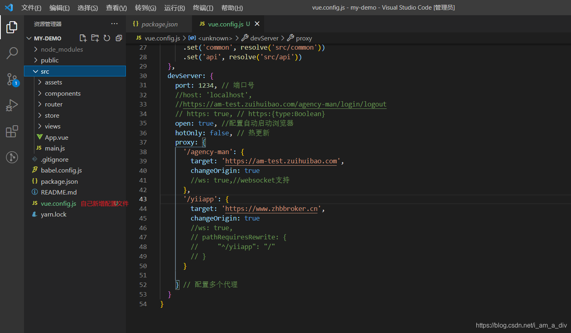571x333 pixels.
Task: Open the Source Control view with badge 1
Action: click(x=12, y=80)
